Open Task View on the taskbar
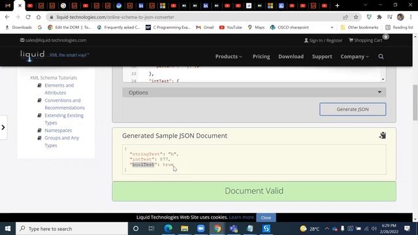Viewport: 418px width, 235px height. pyautogui.click(x=152, y=228)
